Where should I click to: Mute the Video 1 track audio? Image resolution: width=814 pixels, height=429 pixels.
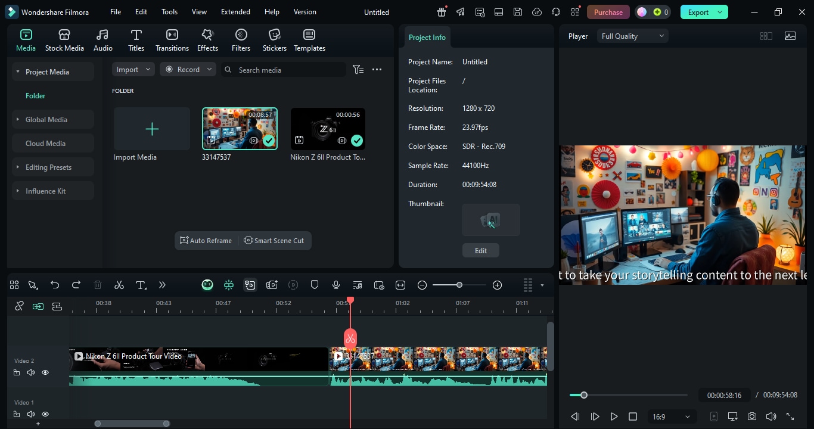(x=31, y=414)
